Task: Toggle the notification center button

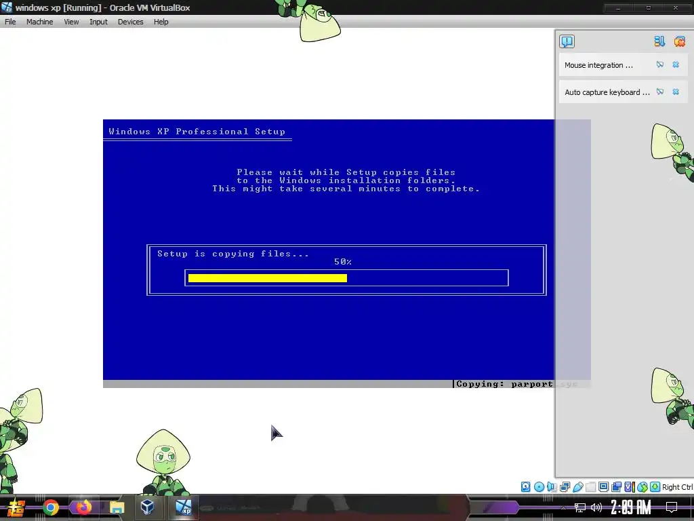Action: (x=567, y=41)
